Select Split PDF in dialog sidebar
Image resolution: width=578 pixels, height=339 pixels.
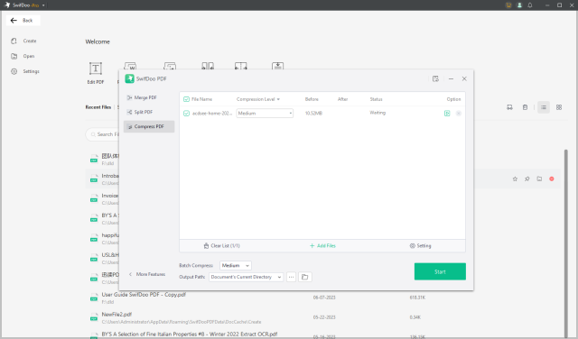tap(149, 112)
